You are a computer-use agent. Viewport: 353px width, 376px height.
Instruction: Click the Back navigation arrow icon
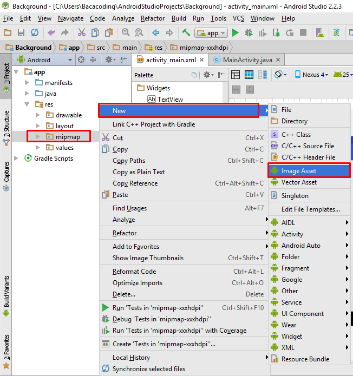[156, 32]
